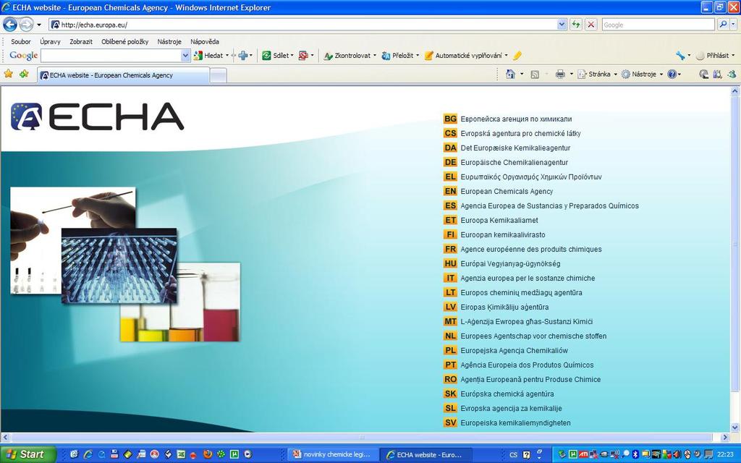The image size is (741, 463).
Task: Click the browser Back arrow button
Action: [10, 24]
